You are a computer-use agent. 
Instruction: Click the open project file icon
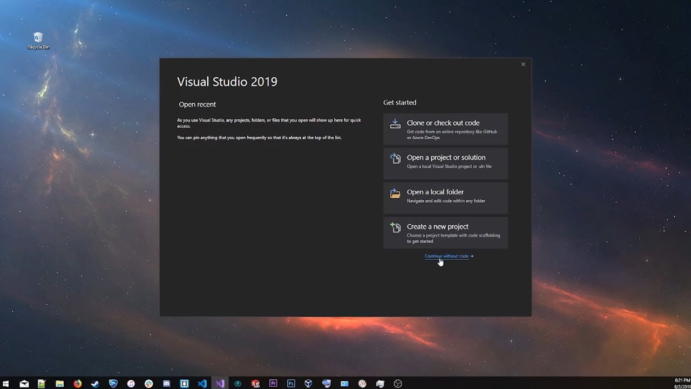pos(396,158)
